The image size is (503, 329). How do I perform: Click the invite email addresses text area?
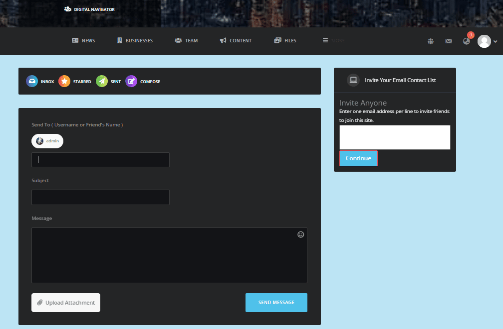(x=395, y=137)
